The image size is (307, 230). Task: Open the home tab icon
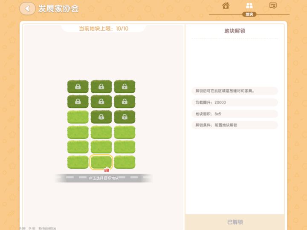point(226,6)
